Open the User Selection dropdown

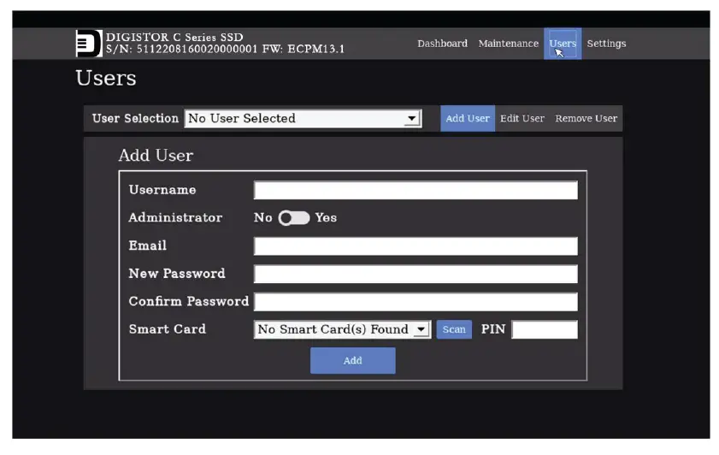pos(304,118)
